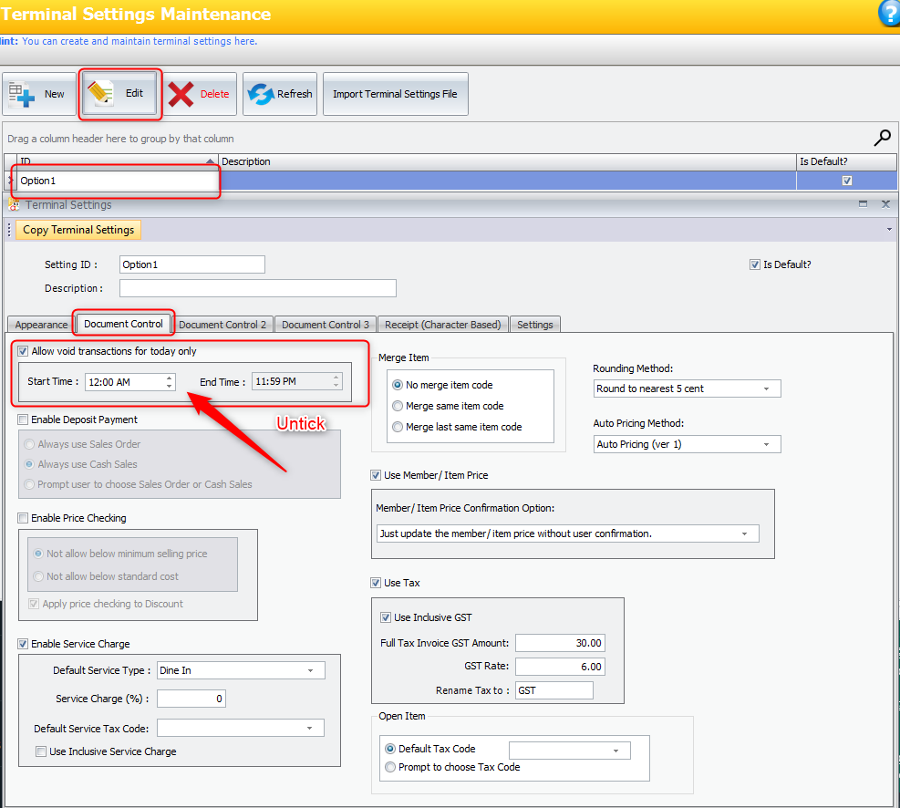Click the help question mark icon
This screenshot has width=900, height=808.
pos(889,13)
